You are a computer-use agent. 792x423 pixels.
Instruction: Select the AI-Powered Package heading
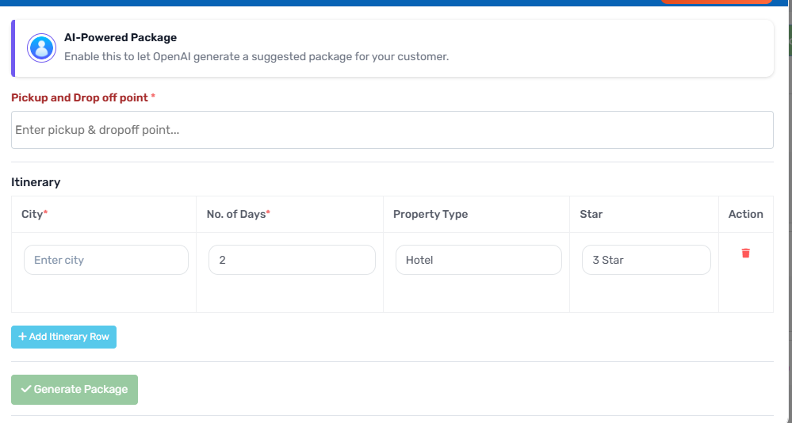(x=121, y=37)
